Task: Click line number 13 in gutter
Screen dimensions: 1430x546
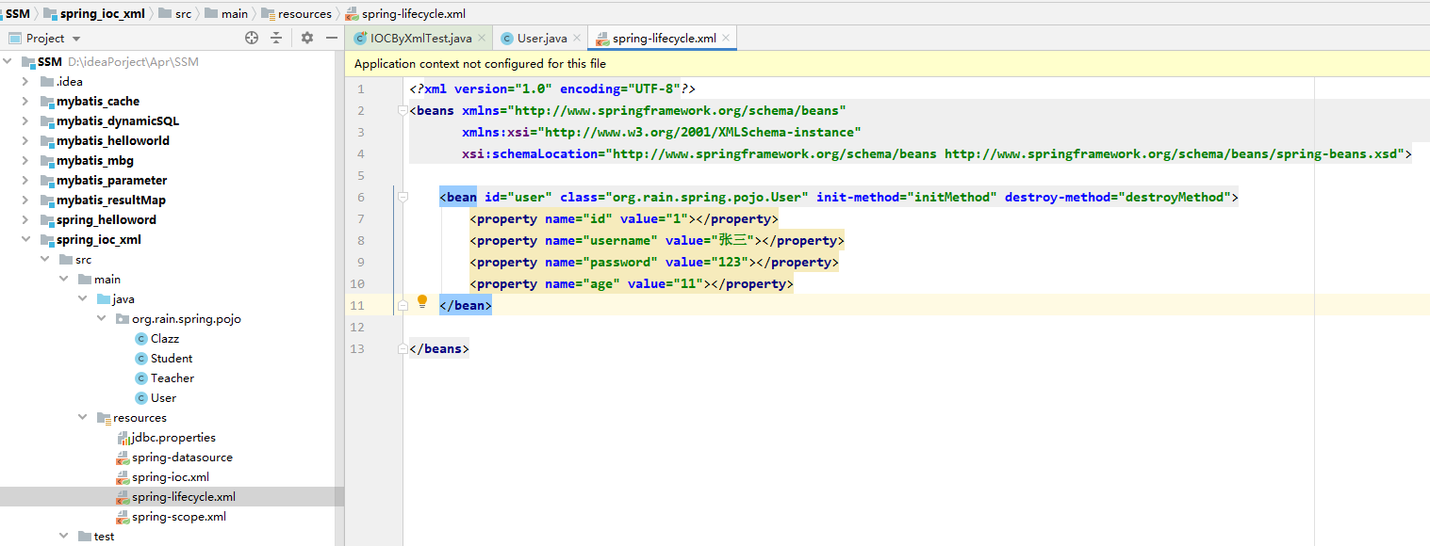Action: click(356, 349)
